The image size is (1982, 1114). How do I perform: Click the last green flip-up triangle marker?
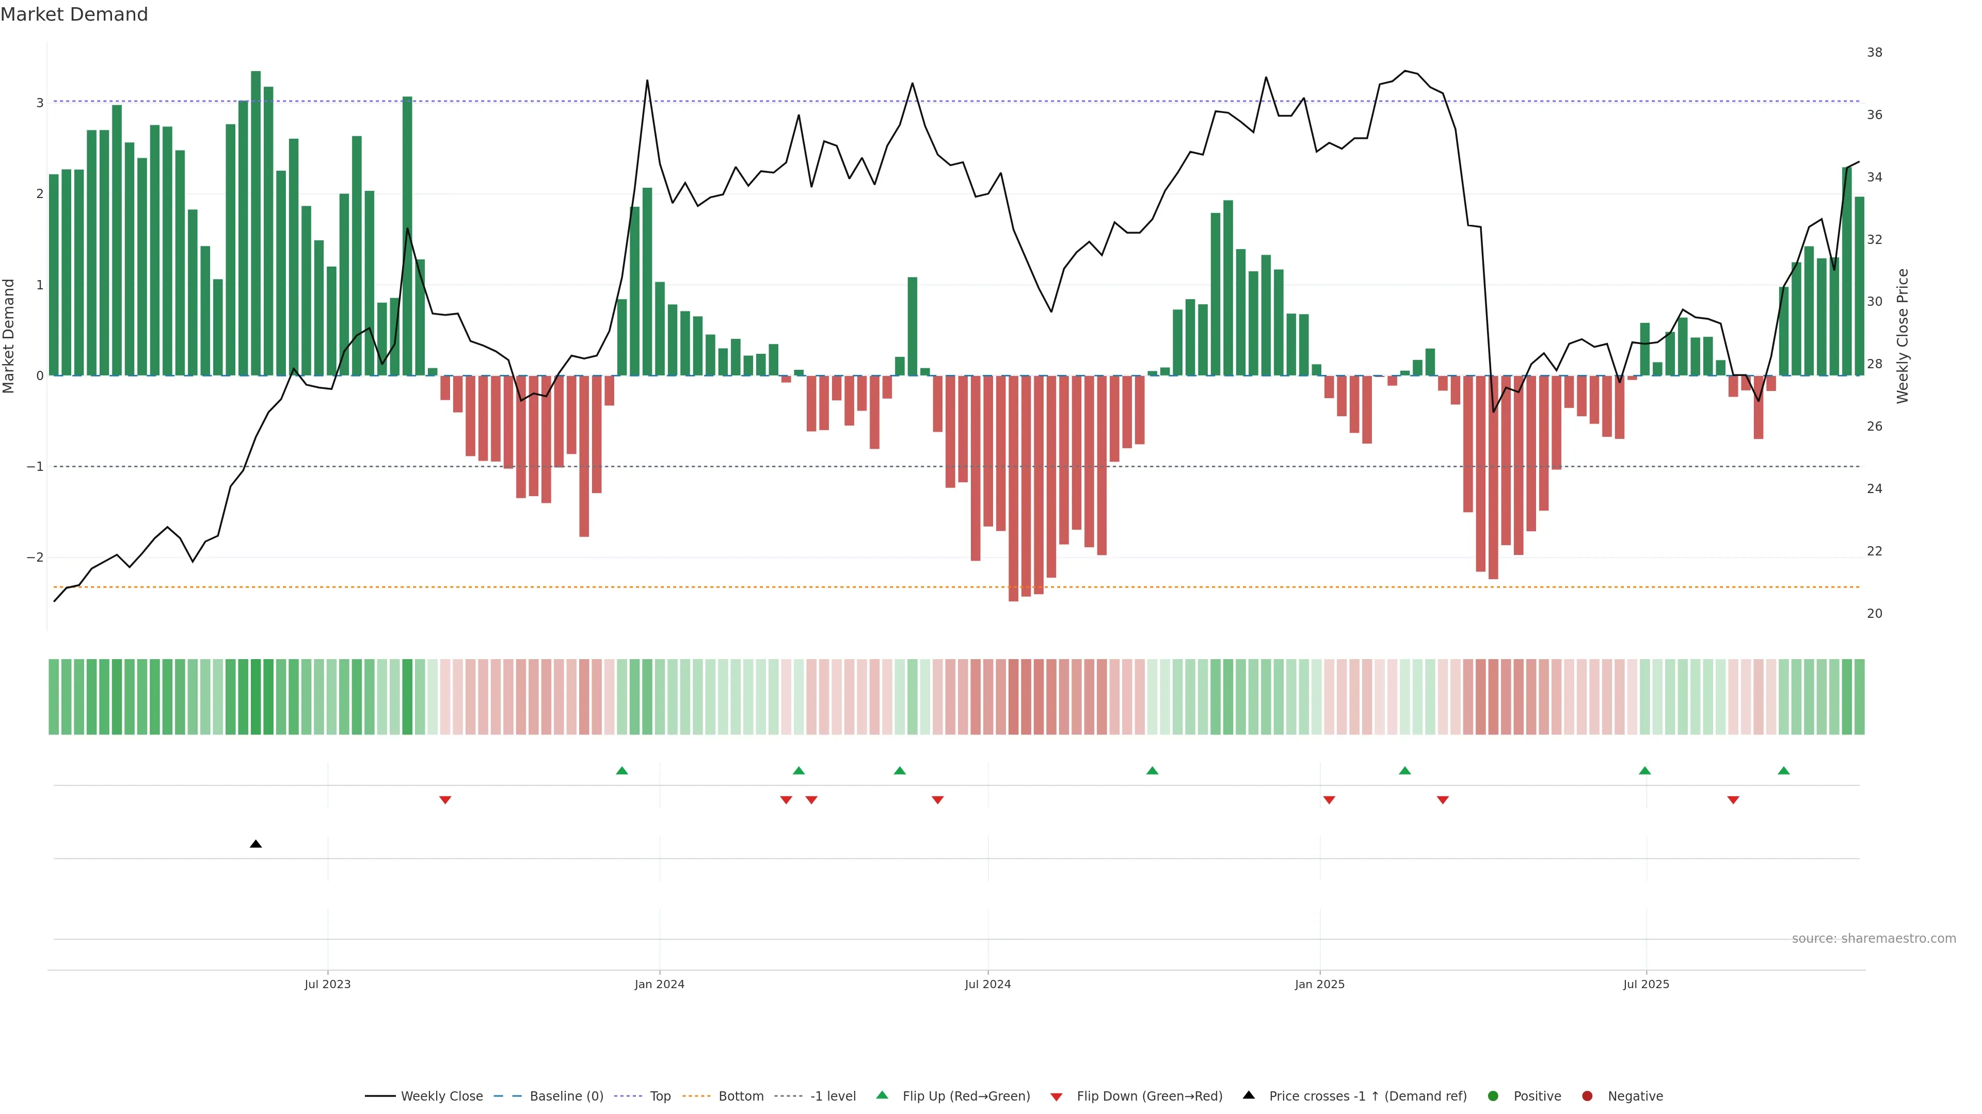click(1783, 771)
